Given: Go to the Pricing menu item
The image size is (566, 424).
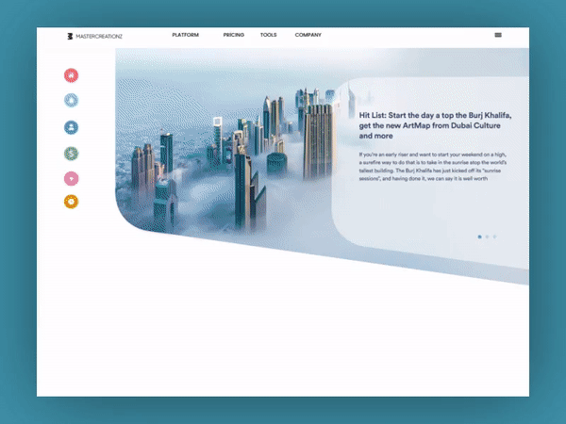Looking at the screenshot, I should [234, 35].
